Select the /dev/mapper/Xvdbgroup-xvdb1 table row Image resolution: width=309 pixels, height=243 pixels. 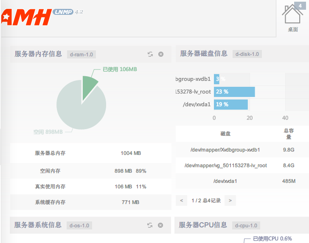click(225, 149)
